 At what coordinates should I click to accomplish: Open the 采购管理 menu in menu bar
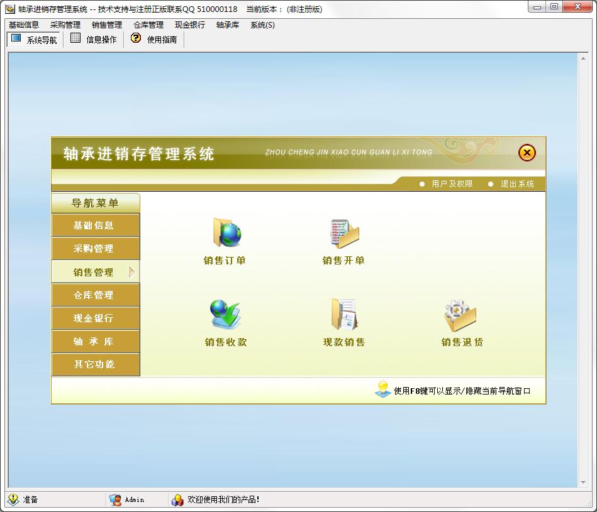(x=65, y=25)
